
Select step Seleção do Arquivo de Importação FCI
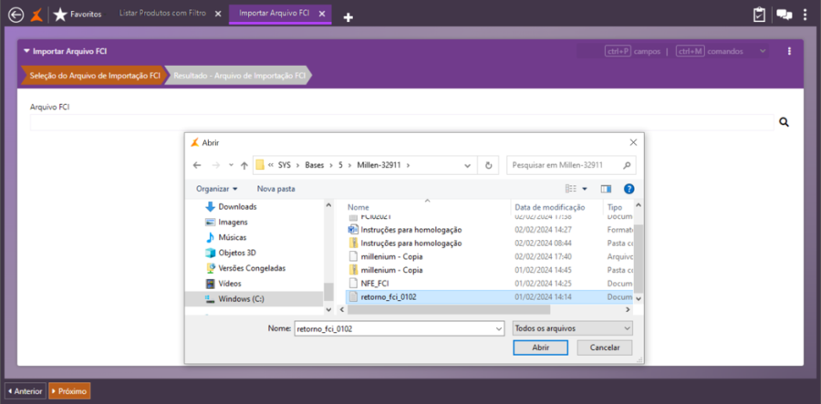point(94,76)
